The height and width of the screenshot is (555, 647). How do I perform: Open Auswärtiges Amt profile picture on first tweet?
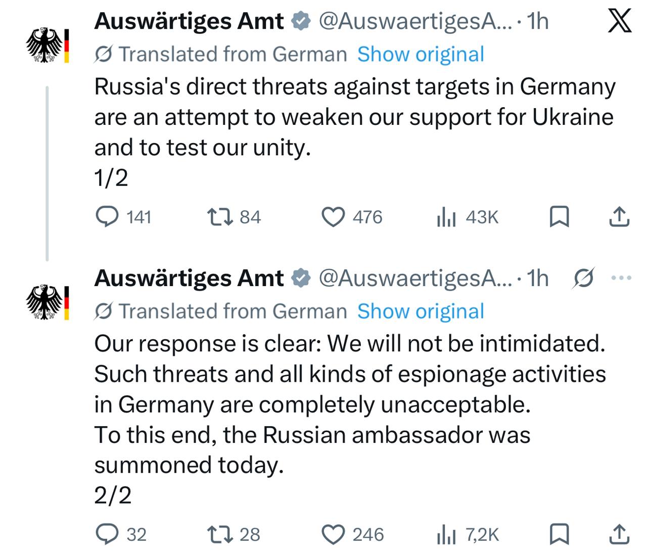[x=48, y=45]
